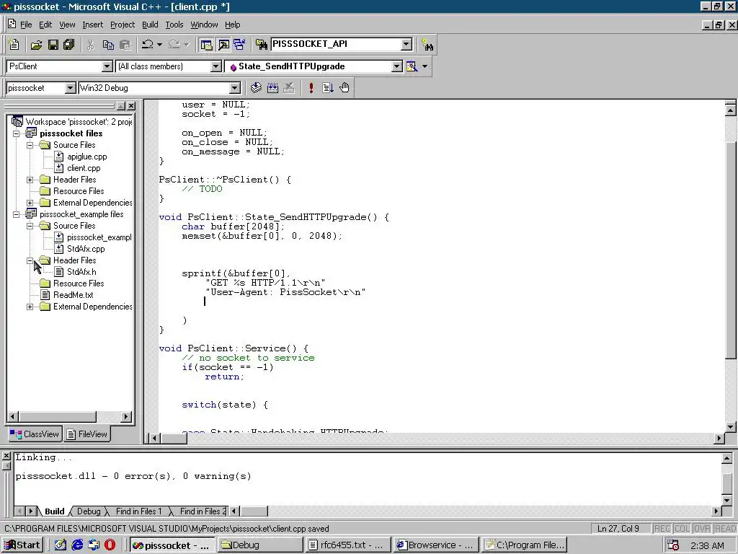Viewport: 738px width, 554px height.
Task: Click the code editor vertical scrollbar thumb
Action: click(x=731, y=249)
